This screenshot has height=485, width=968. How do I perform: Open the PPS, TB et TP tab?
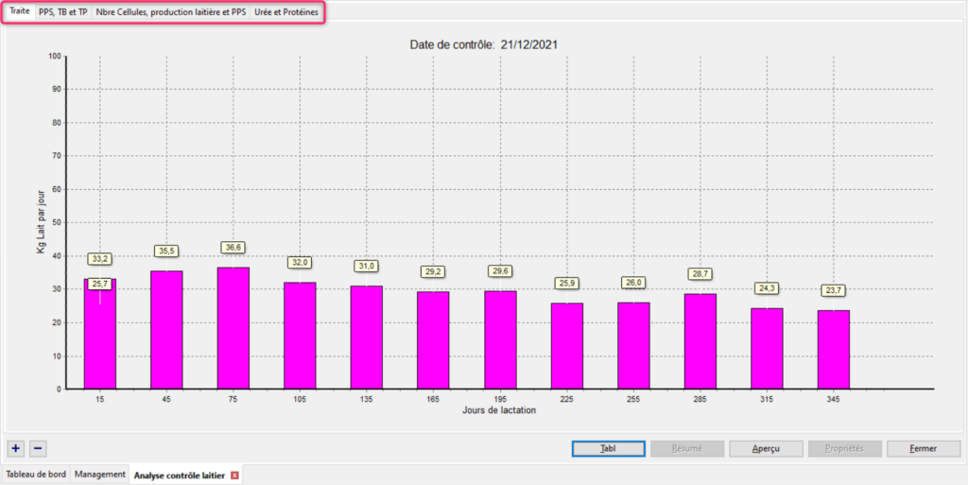pos(63,12)
